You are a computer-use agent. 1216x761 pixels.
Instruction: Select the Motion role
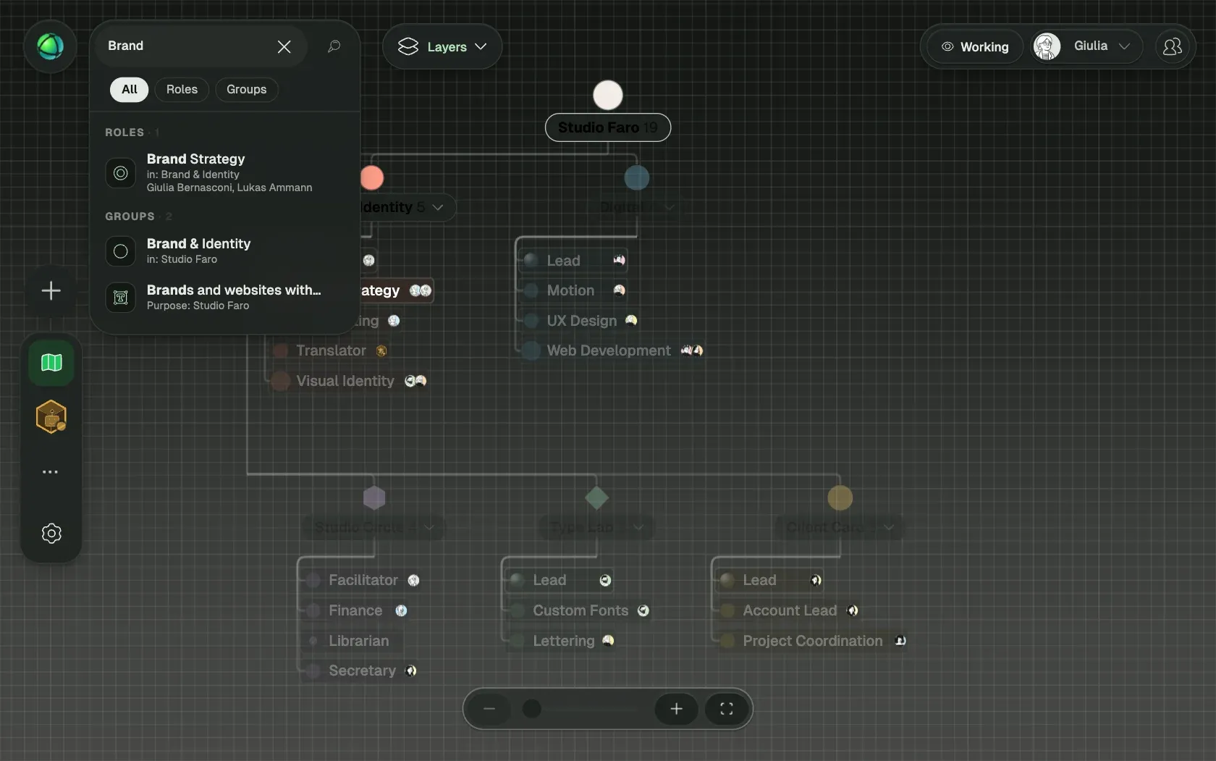click(573, 290)
